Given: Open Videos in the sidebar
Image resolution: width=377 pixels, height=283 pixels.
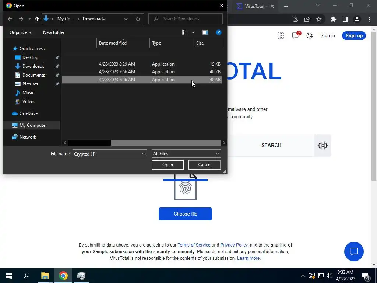Looking at the screenshot, I should [29, 102].
